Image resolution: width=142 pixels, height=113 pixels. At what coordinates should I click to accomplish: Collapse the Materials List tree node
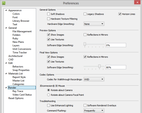pyautogui.click(x=6, y=73)
